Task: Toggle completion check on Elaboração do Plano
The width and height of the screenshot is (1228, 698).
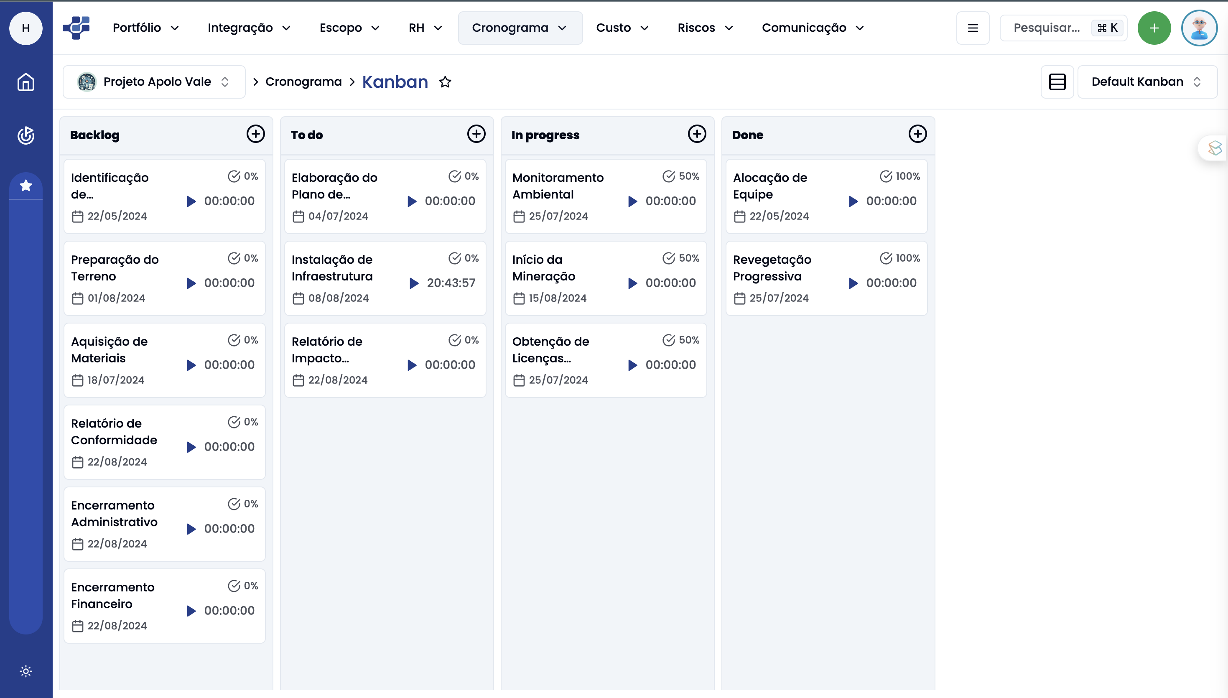Action: (454, 176)
